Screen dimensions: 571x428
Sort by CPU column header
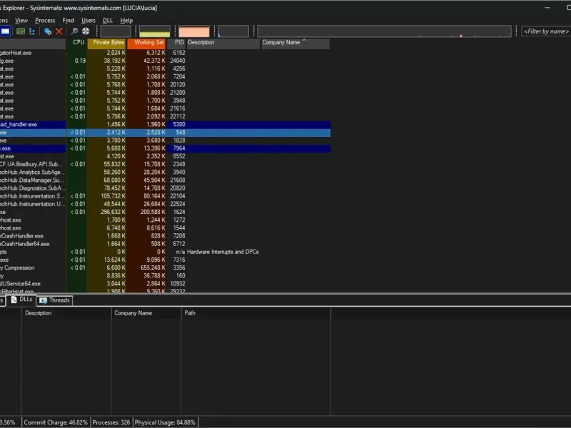click(77, 43)
